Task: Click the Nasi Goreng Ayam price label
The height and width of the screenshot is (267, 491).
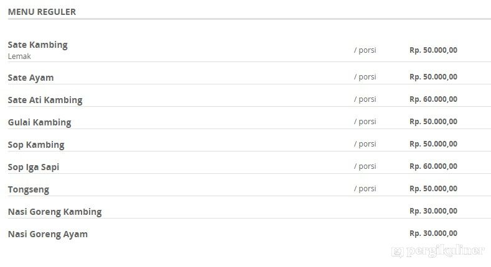Action: pyautogui.click(x=433, y=233)
